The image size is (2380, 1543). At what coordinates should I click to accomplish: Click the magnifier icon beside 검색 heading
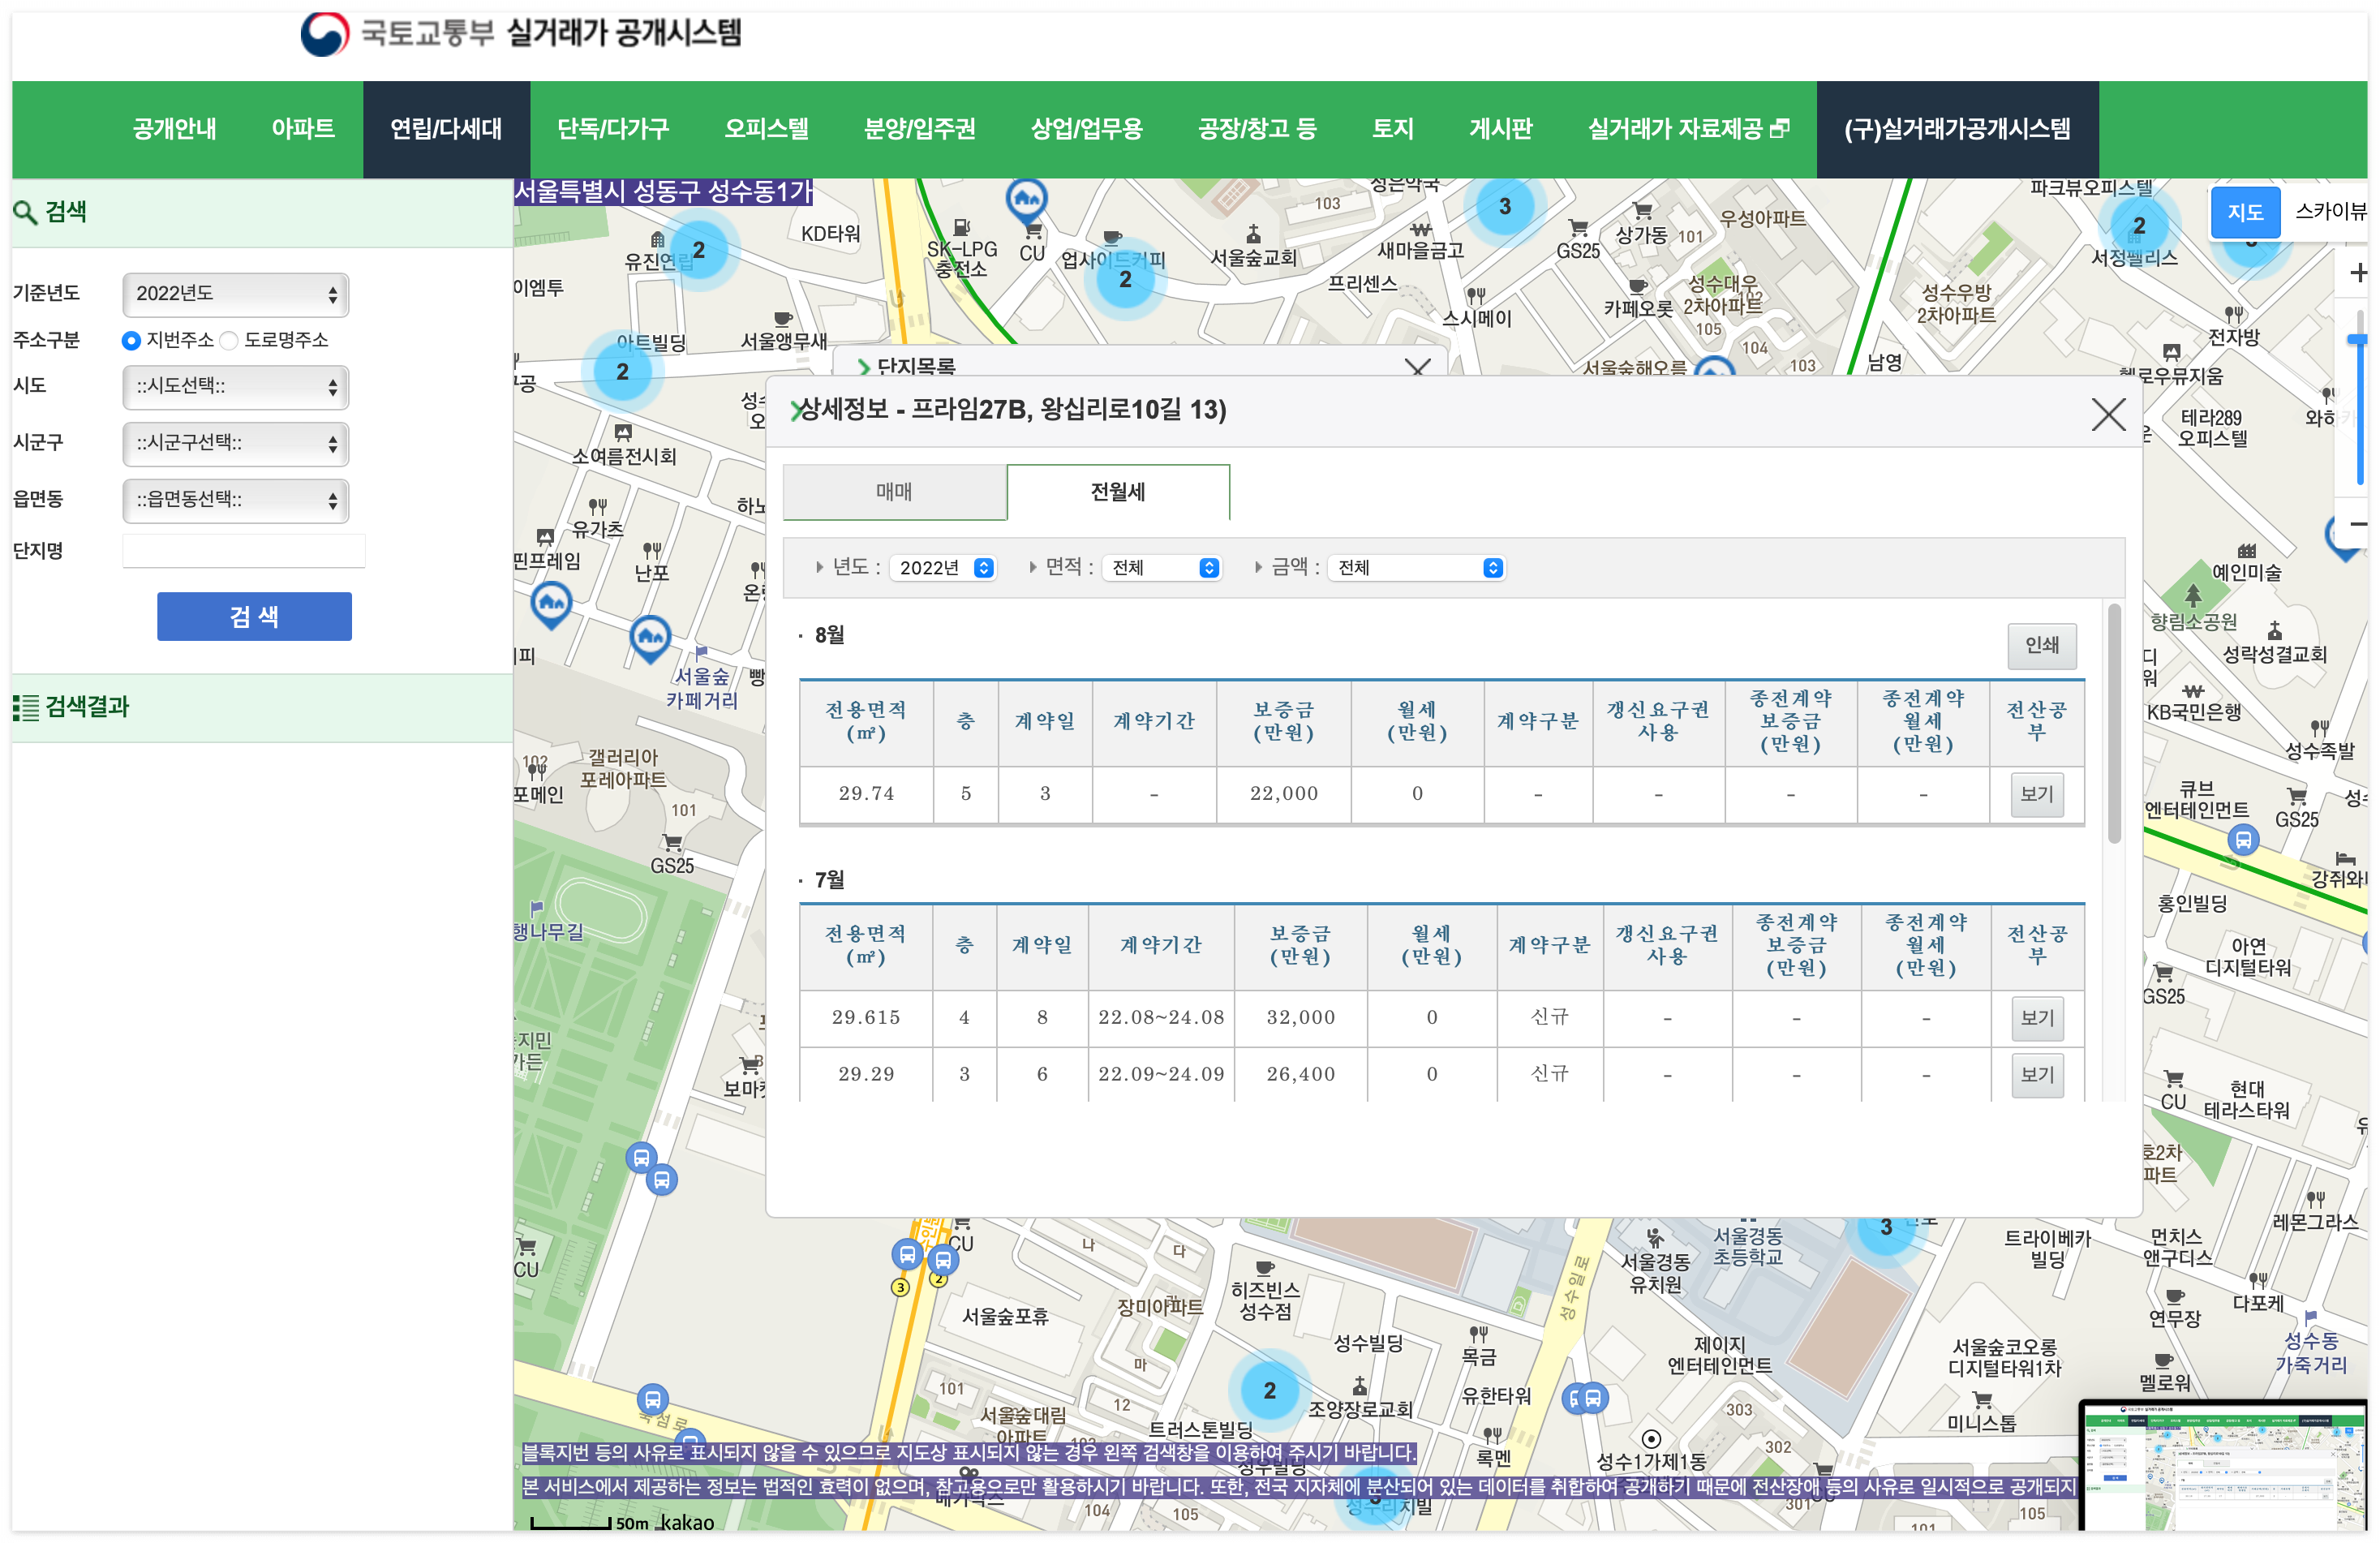coord(25,212)
